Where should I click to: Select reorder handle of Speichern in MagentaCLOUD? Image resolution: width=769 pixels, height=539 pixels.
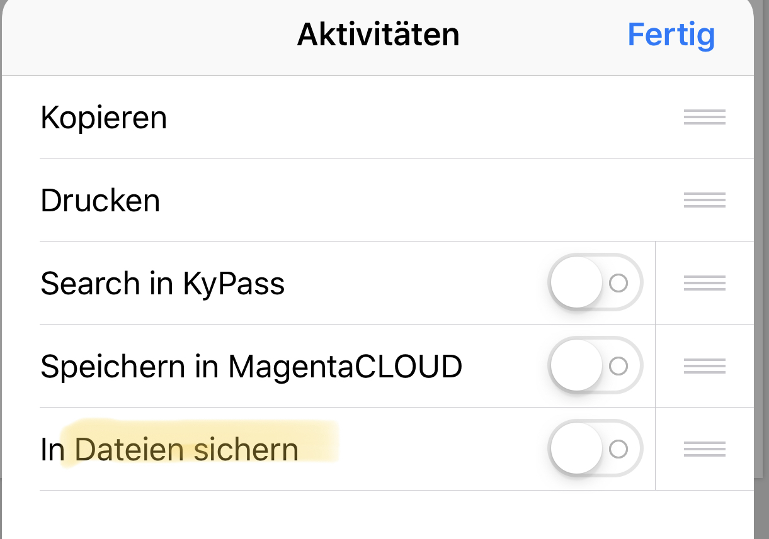[x=704, y=366]
